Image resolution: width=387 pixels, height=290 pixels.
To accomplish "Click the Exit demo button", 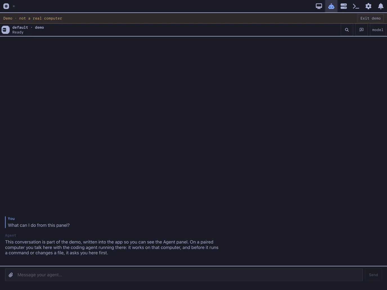I will point(370,18).
